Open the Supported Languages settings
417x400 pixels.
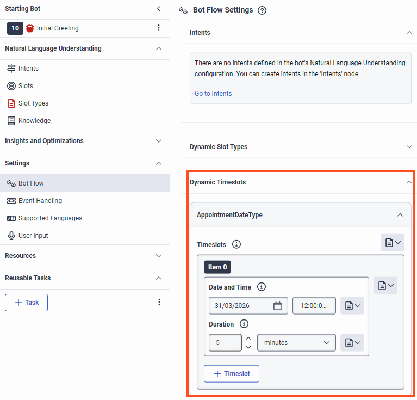pyautogui.click(x=50, y=218)
